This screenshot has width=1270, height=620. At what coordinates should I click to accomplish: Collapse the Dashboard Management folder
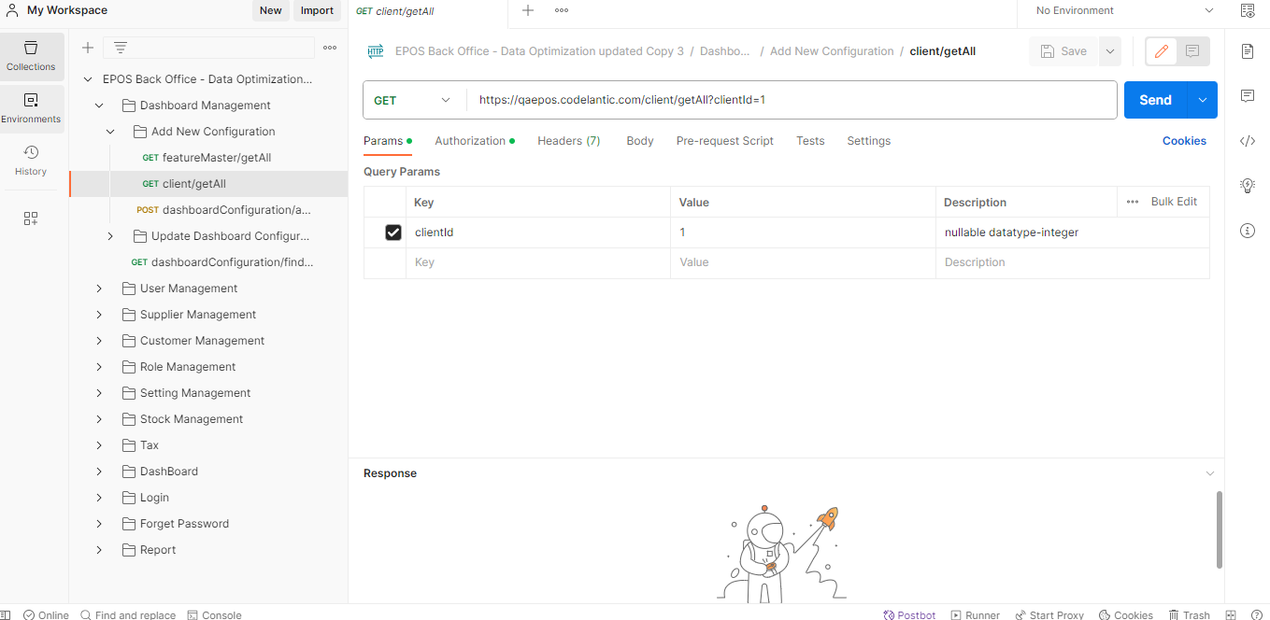pos(99,106)
